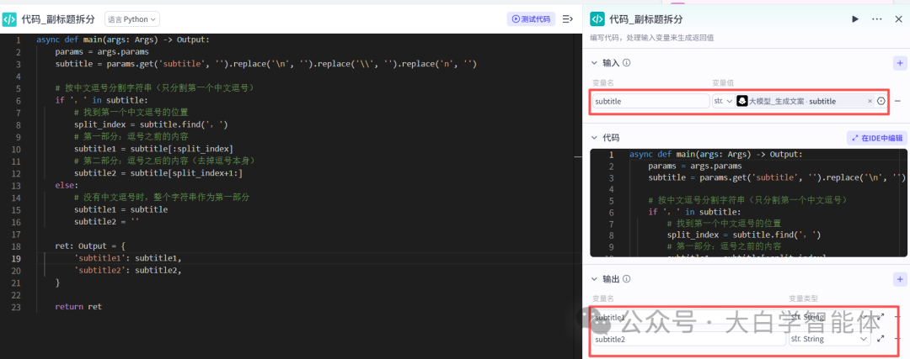910x359 pixels.
Task: Click the ret: Output = { line
Action: pos(90,246)
